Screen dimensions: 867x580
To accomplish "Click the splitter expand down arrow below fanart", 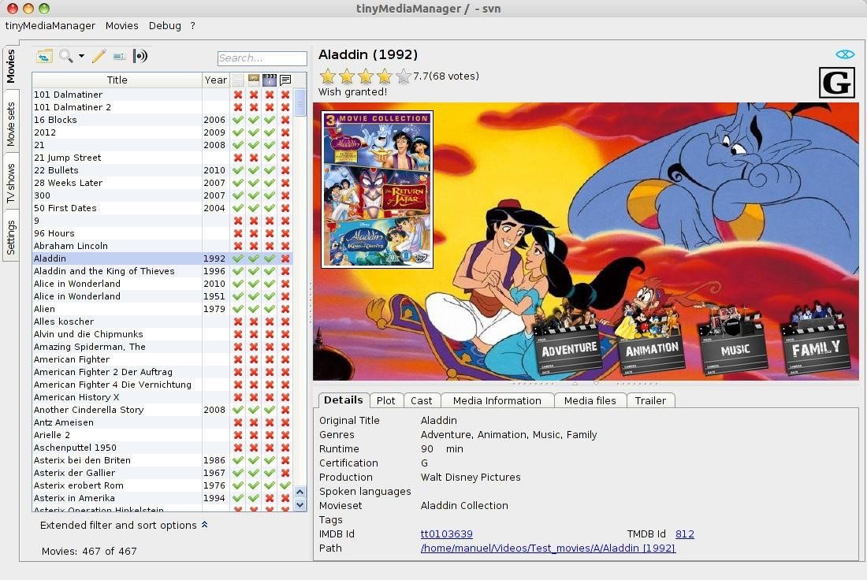I will click(596, 383).
